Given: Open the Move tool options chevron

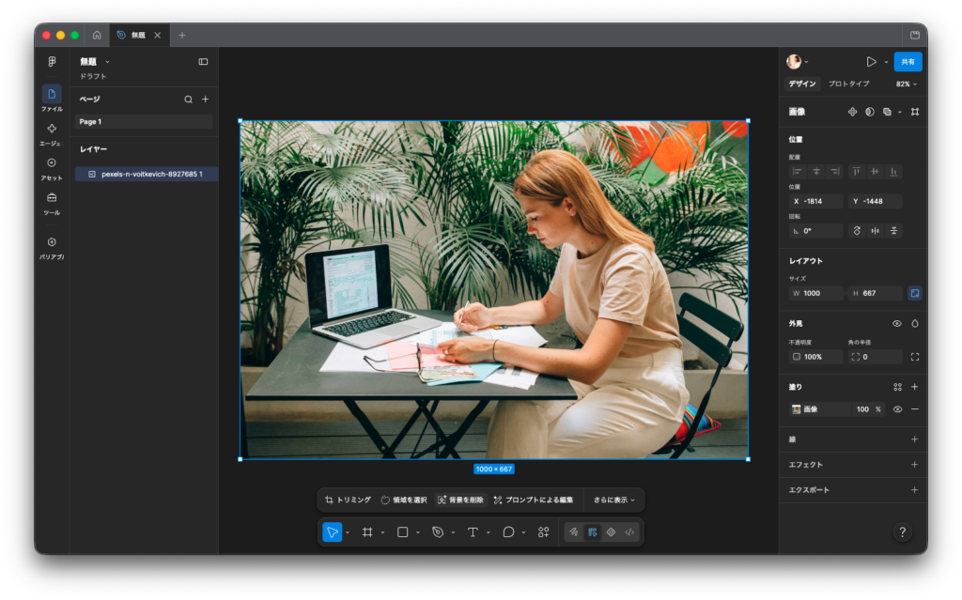Looking at the screenshot, I should click(x=348, y=532).
